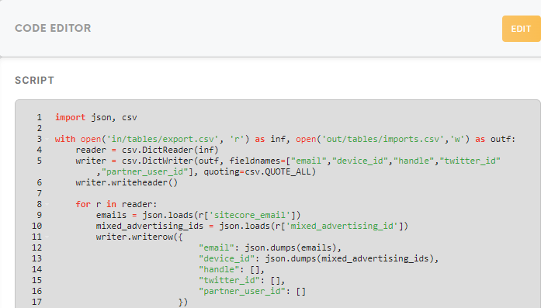
Task: Click the orange EDIT button
Action: click(521, 29)
